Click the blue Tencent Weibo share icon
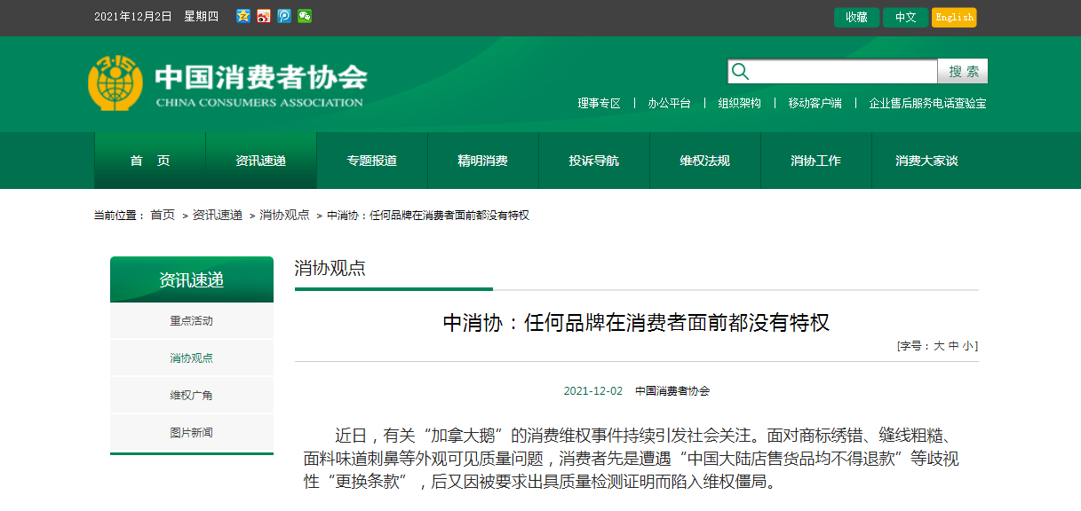 point(284,16)
